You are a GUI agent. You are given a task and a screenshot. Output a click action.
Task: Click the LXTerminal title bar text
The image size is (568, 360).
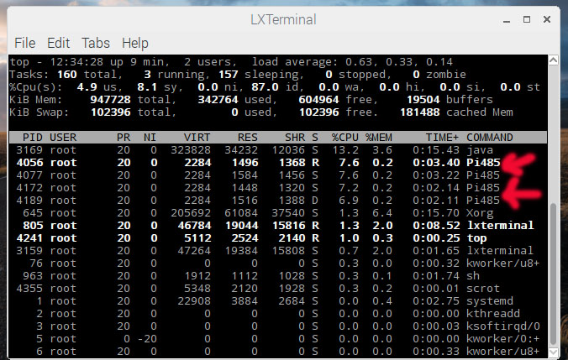[283, 19]
